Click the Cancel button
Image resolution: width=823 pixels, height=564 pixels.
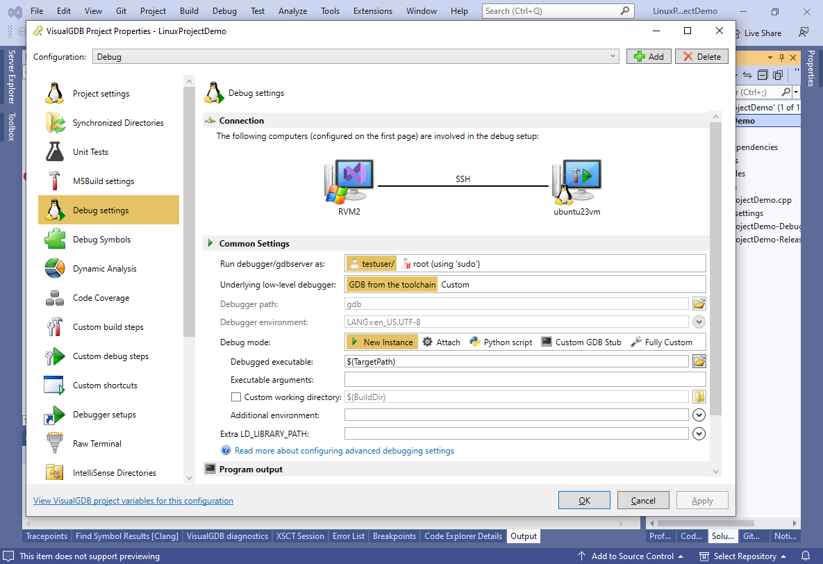(x=643, y=501)
